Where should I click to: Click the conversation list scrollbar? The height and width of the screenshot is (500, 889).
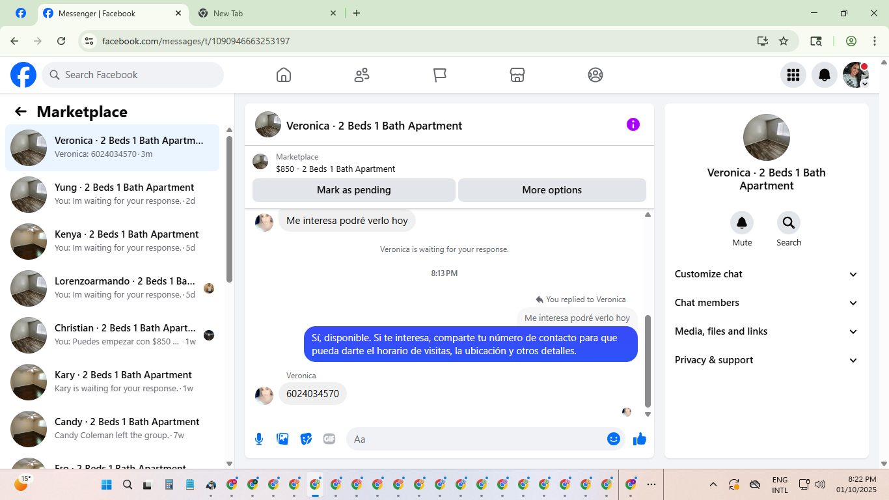click(x=229, y=208)
